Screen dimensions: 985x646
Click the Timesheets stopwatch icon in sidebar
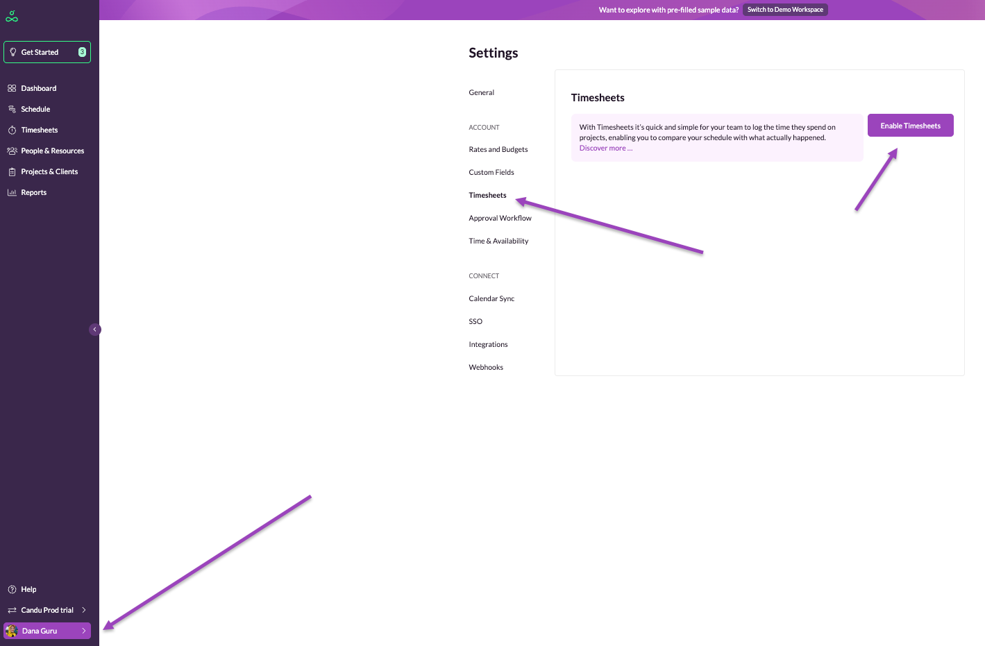click(x=12, y=130)
